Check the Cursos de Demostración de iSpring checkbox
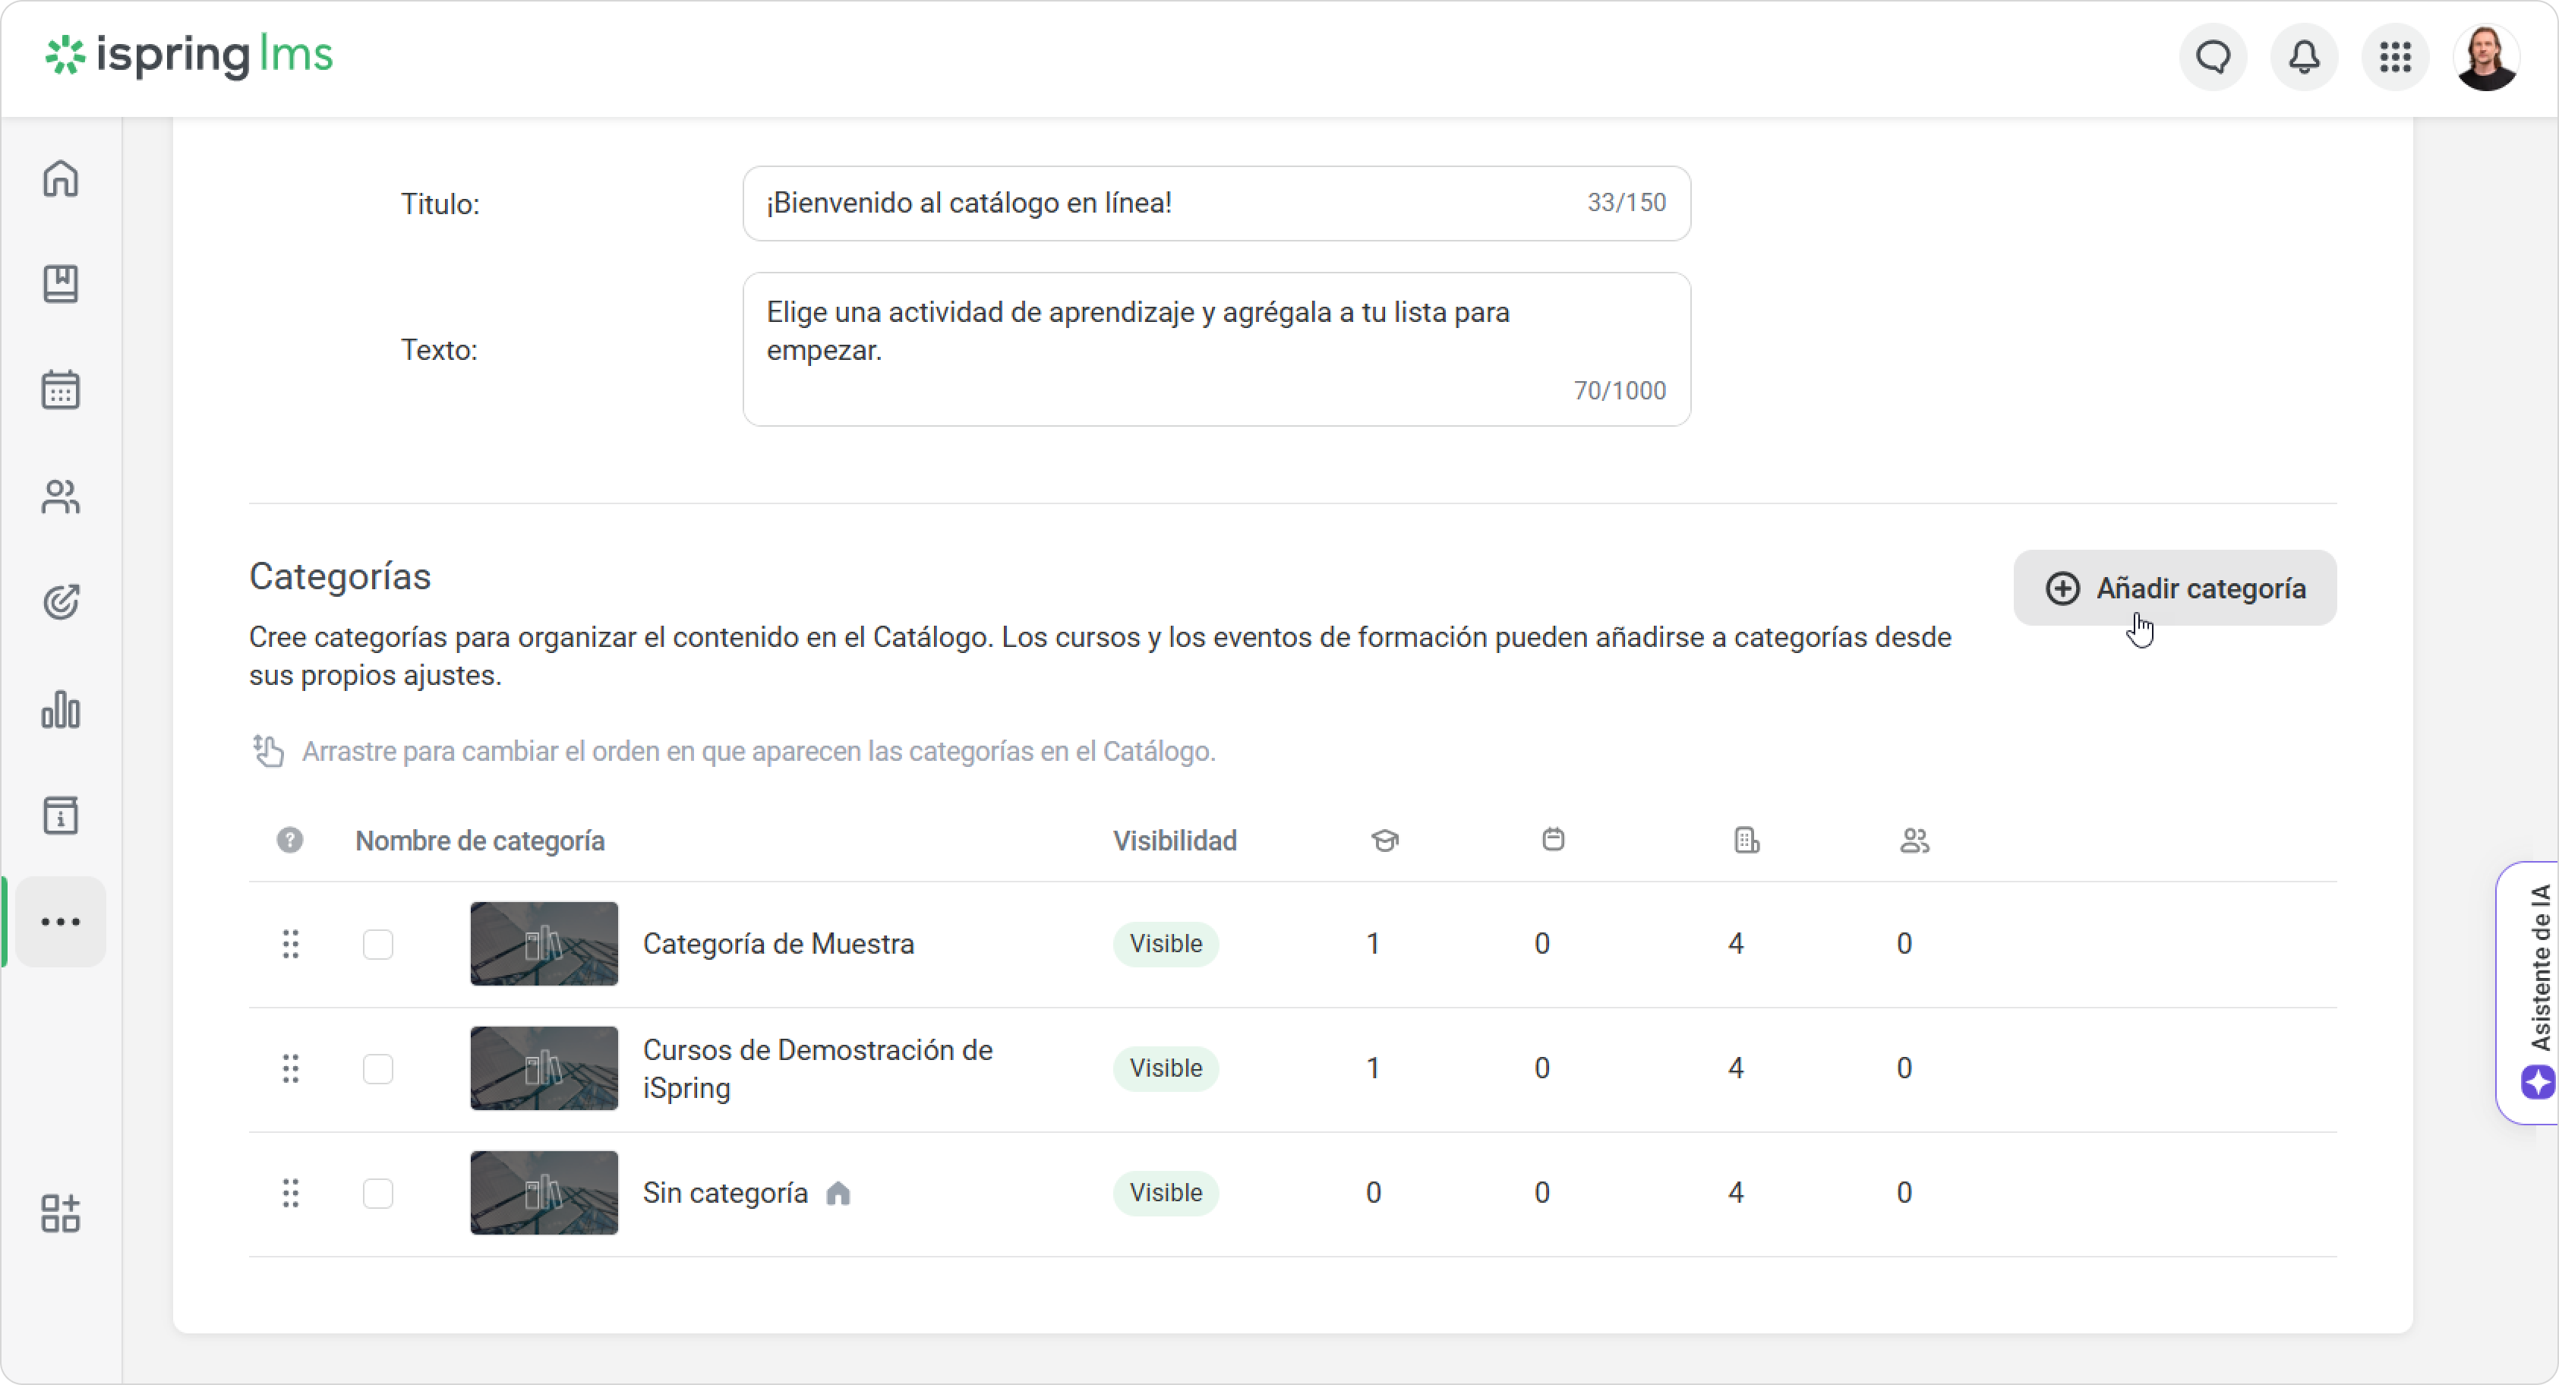2559x1385 pixels. pyautogui.click(x=377, y=1069)
